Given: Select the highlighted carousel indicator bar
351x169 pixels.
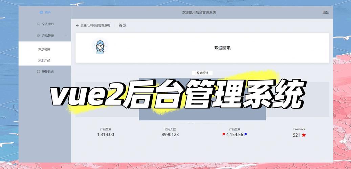Looking at the screenshot, I should 191,123.
